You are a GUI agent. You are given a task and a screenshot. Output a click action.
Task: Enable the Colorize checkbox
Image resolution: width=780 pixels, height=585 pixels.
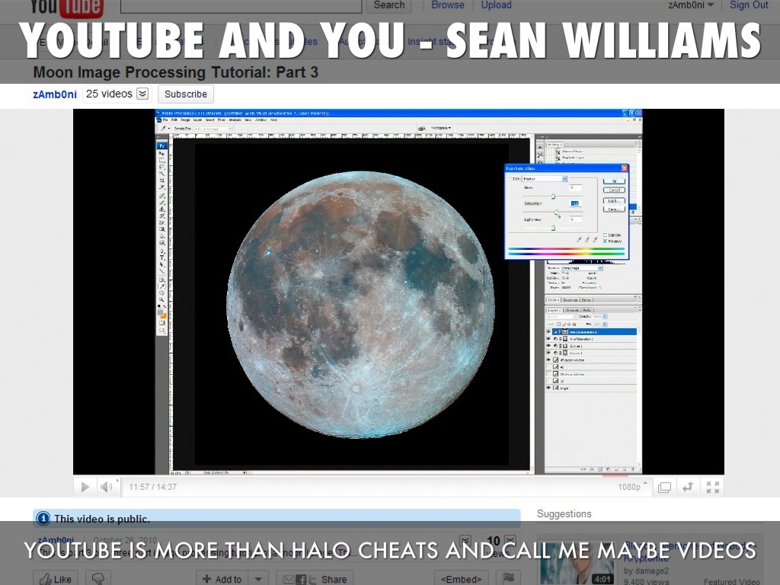tap(606, 234)
